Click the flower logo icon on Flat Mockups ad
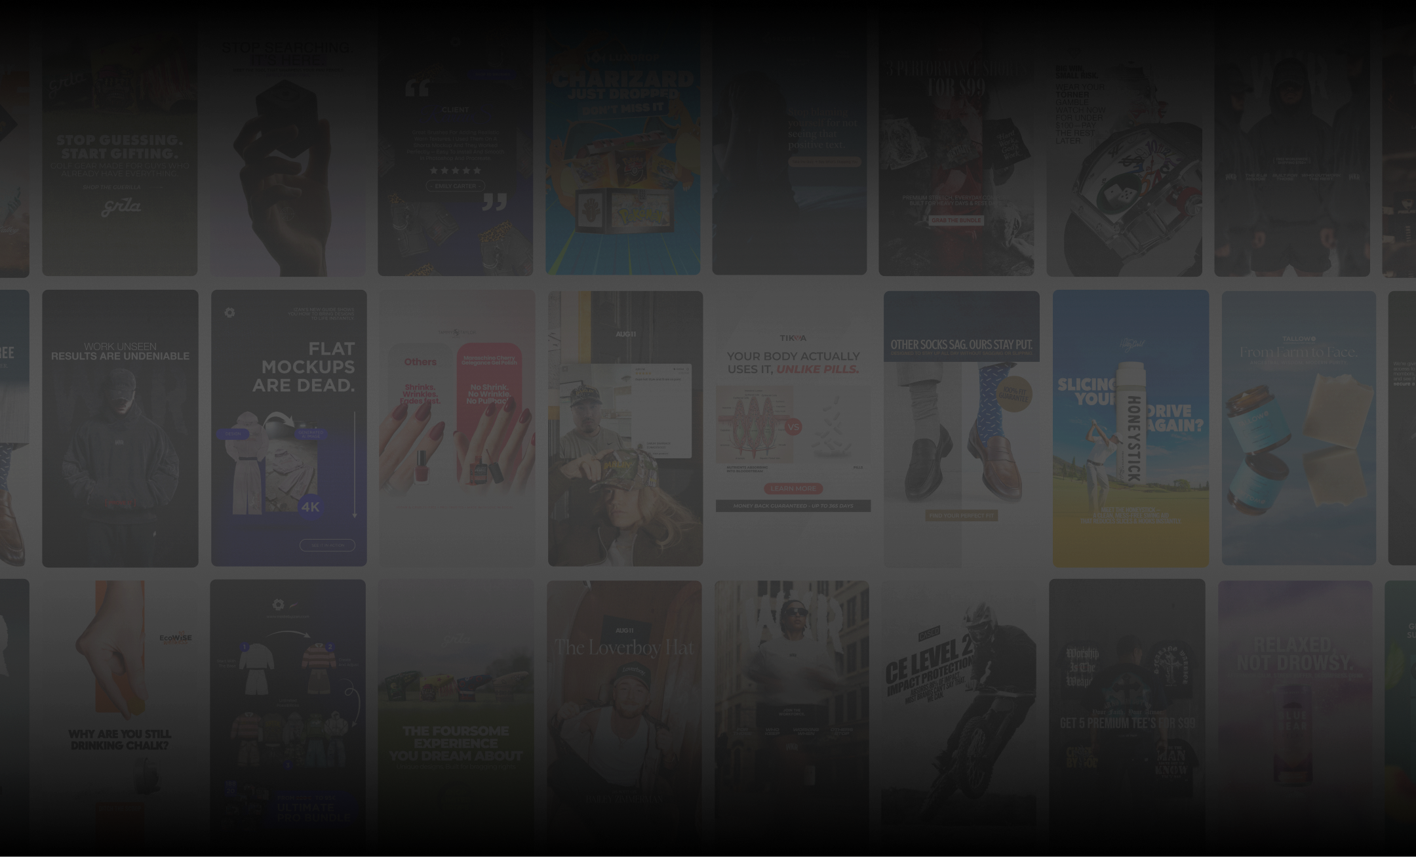The image size is (1416, 857). pyautogui.click(x=229, y=313)
